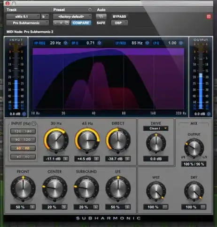This screenshot has width=217, height=227.
Task: Solo the LFE channel
Action: tap(127, 207)
